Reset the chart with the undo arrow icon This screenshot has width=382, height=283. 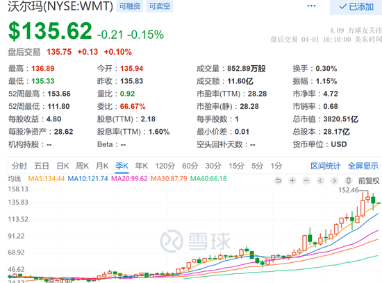pyautogui.click(x=279, y=180)
